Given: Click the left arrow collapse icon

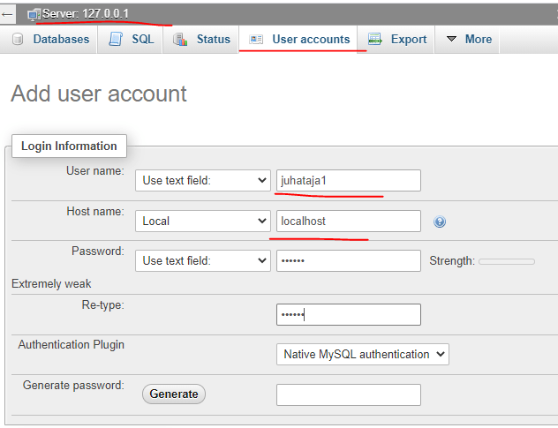Looking at the screenshot, I should (8, 15).
